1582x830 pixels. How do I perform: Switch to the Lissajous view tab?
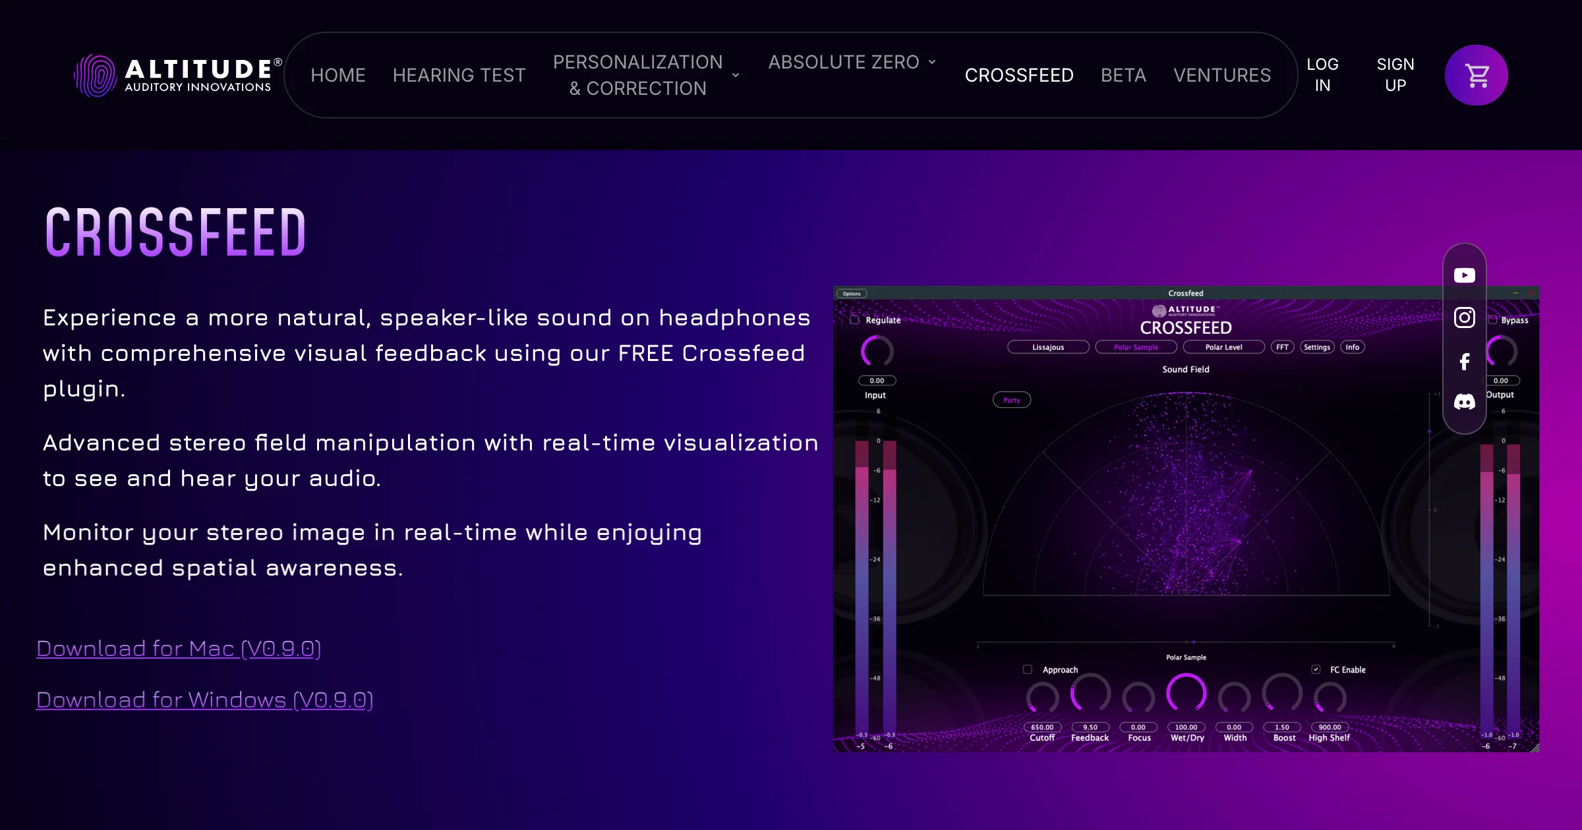(x=1048, y=347)
